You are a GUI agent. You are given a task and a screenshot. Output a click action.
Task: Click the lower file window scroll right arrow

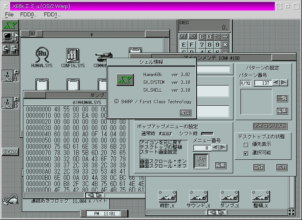[221, 212]
